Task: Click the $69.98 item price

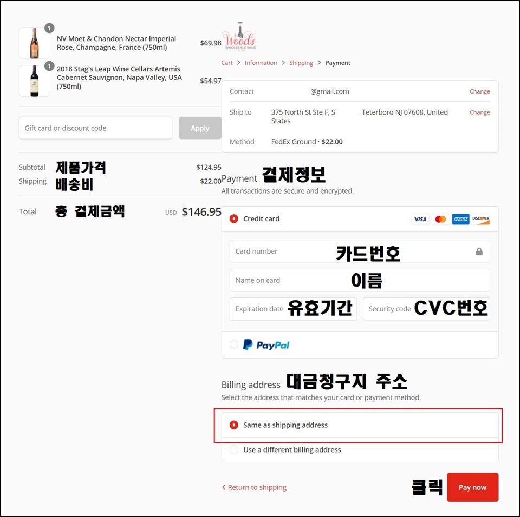Action: [x=211, y=43]
